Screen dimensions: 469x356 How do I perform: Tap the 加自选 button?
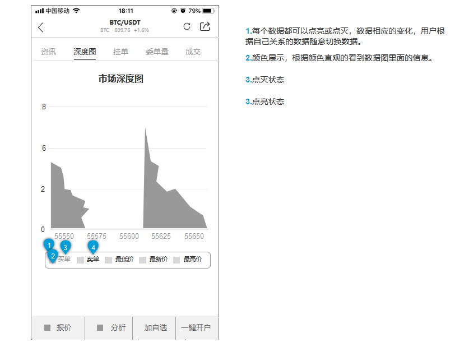pos(154,327)
